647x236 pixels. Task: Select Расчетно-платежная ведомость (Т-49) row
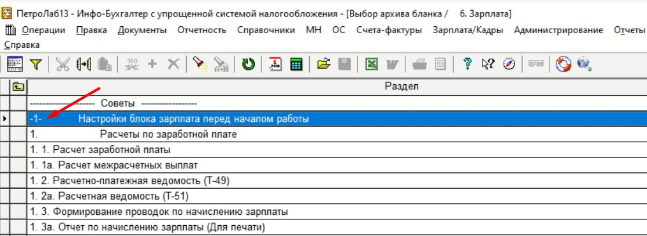pyautogui.click(x=337, y=181)
